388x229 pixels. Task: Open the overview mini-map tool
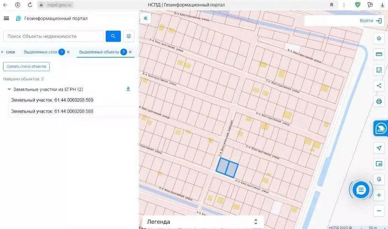(379, 164)
